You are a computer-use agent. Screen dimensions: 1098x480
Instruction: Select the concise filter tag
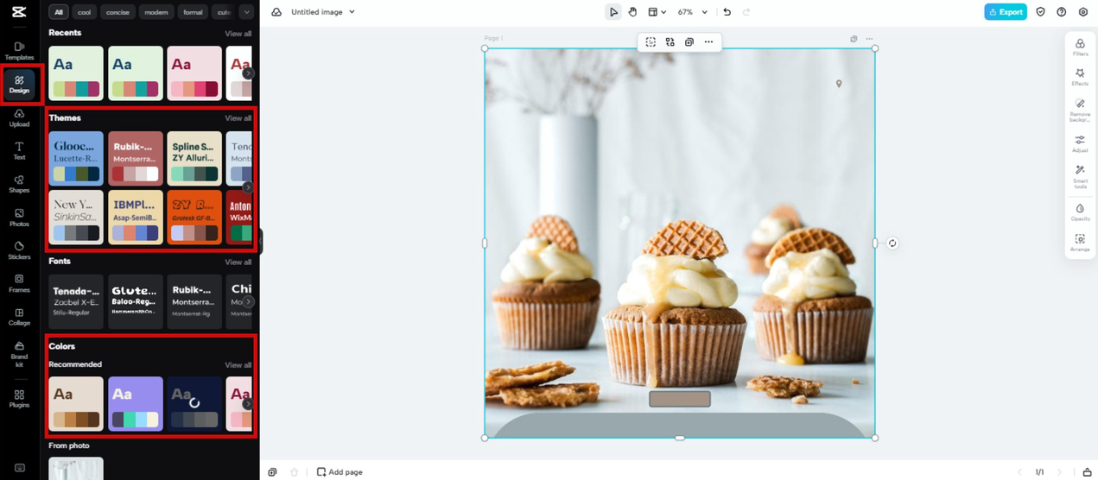[117, 12]
